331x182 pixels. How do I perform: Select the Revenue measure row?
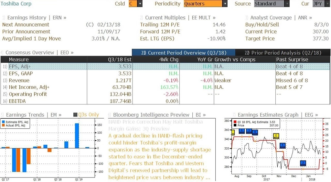coord(165,80)
